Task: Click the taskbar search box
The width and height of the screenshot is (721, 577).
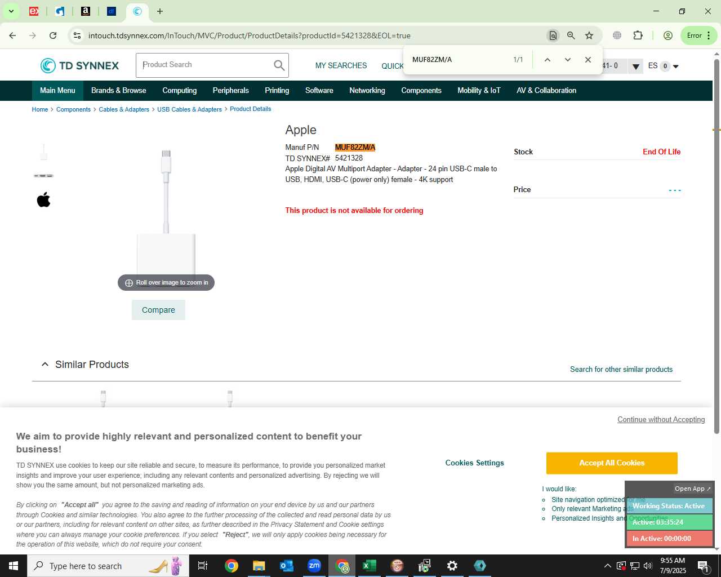Action: point(108,566)
